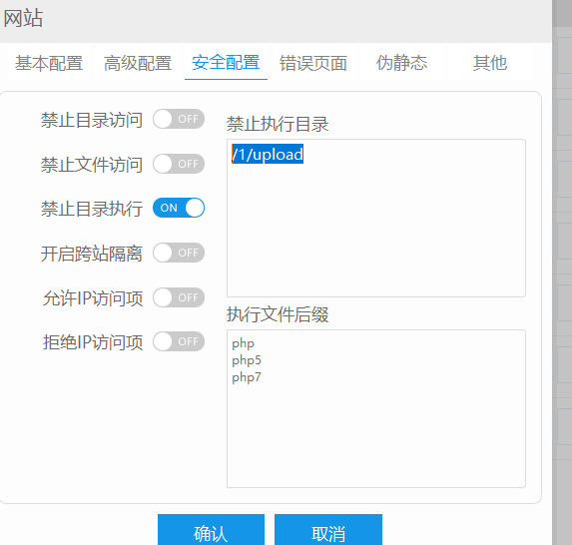This screenshot has width=572, height=545.
Task: Click the 取消 button
Action: coord(328,530)
